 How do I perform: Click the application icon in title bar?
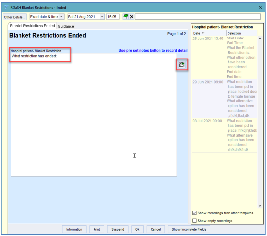coord(6,7)
